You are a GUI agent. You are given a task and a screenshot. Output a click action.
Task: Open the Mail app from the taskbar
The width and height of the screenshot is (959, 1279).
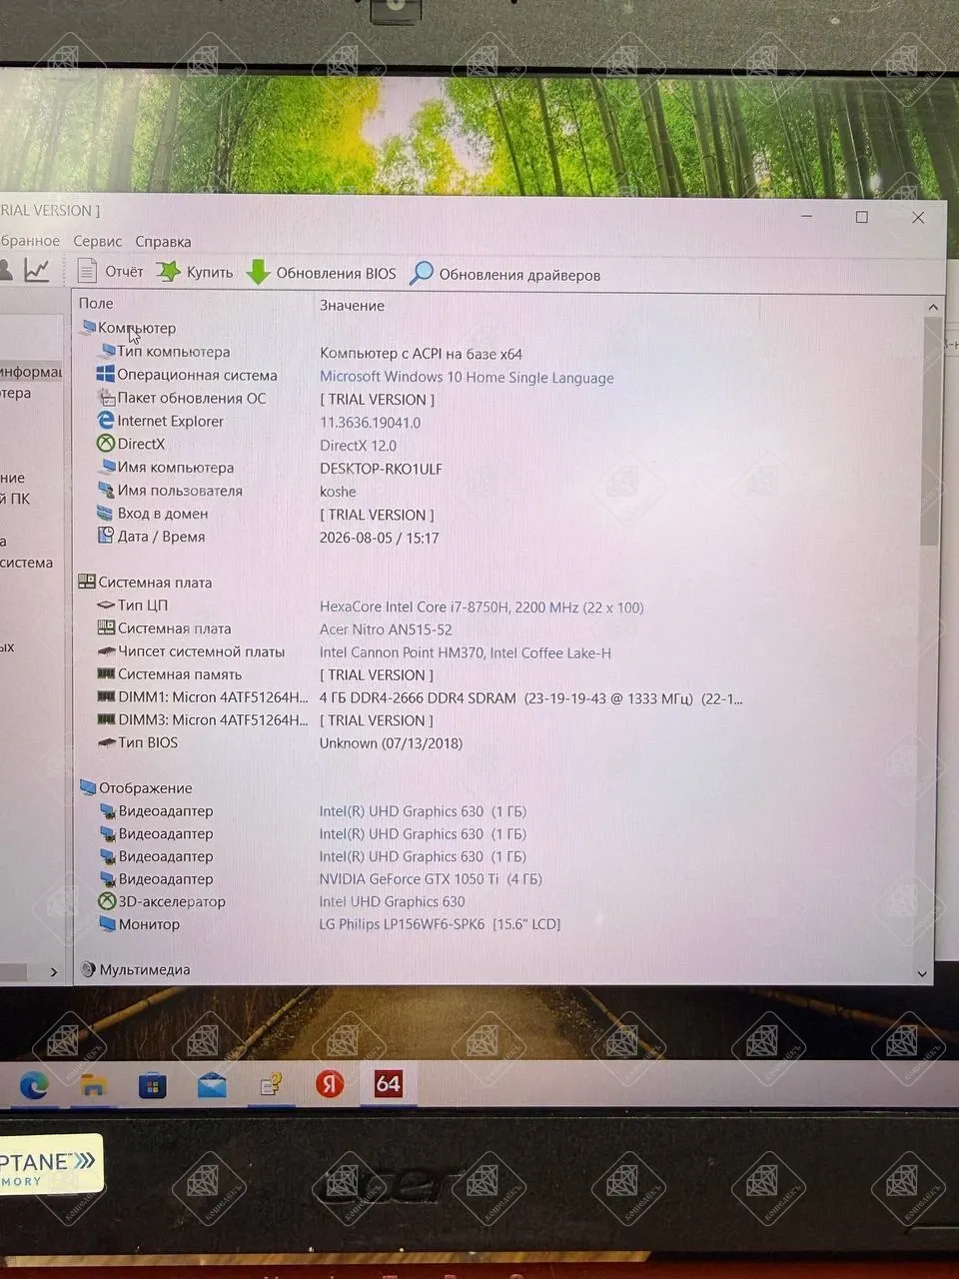pos(212,1085)
